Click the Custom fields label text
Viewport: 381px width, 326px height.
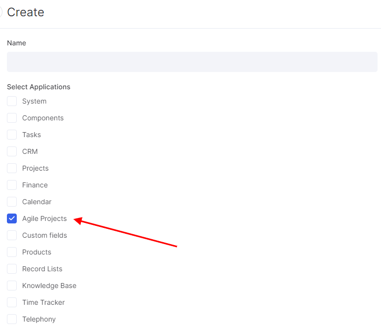click(x=45, y=235)
